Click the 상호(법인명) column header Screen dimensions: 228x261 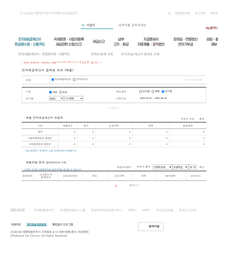pyautogui.click(x=70, y=176)
